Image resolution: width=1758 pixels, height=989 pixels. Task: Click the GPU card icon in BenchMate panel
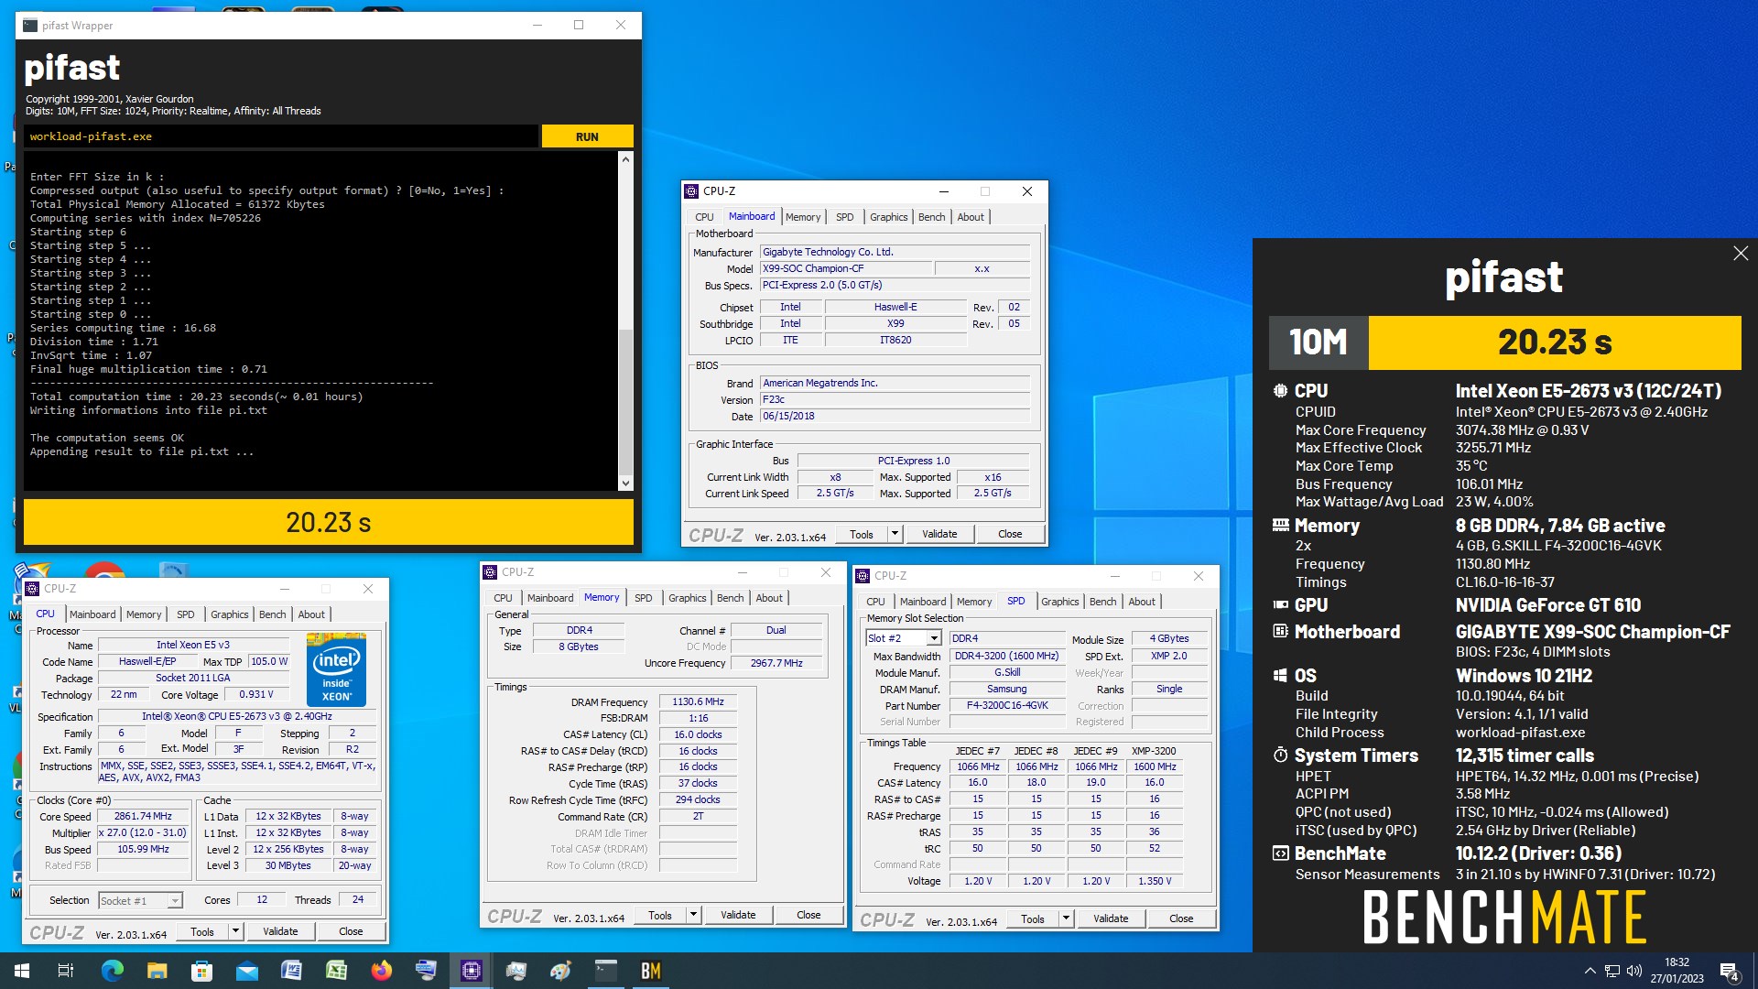tap(1280, 605)
